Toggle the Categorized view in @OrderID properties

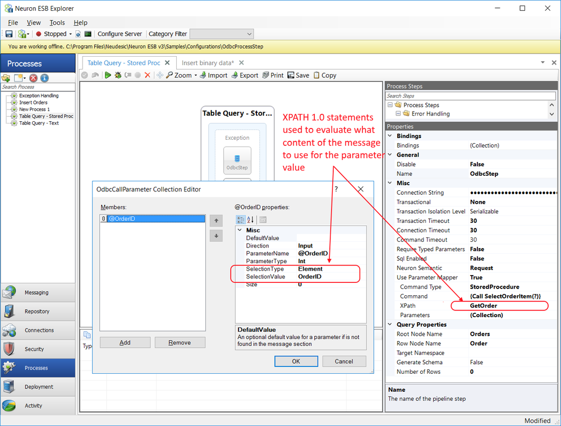click(x=241, y=219)
